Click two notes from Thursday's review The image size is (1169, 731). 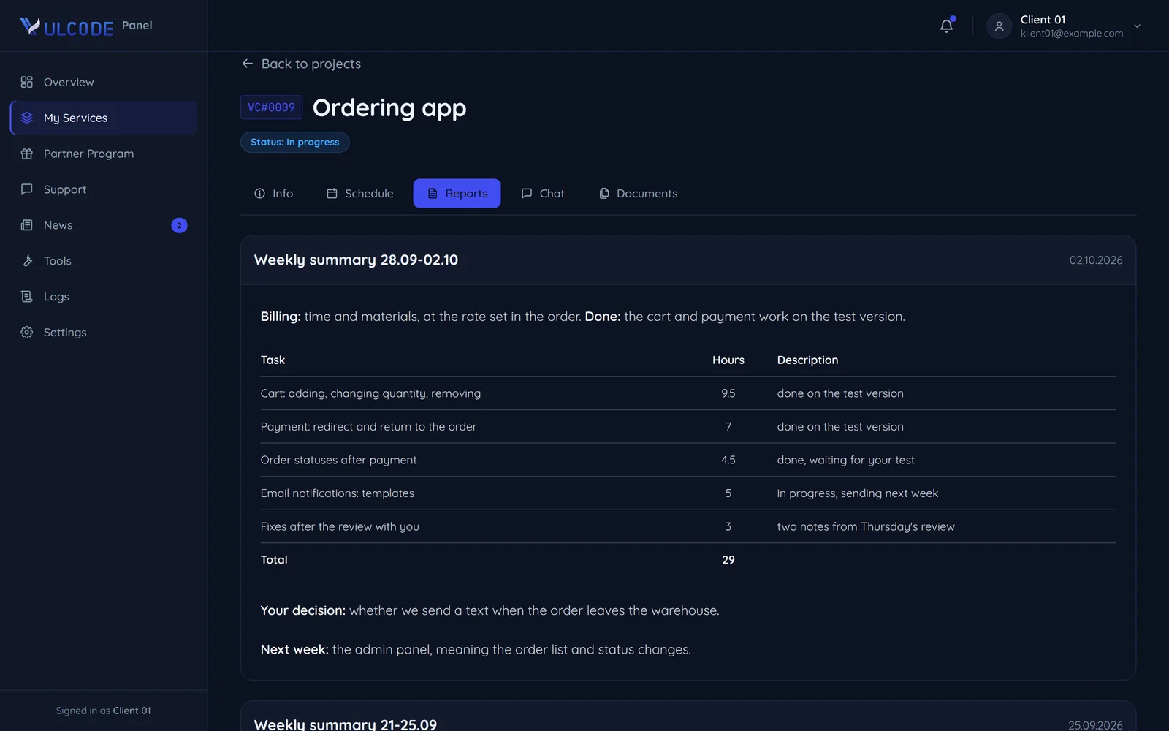865,526
